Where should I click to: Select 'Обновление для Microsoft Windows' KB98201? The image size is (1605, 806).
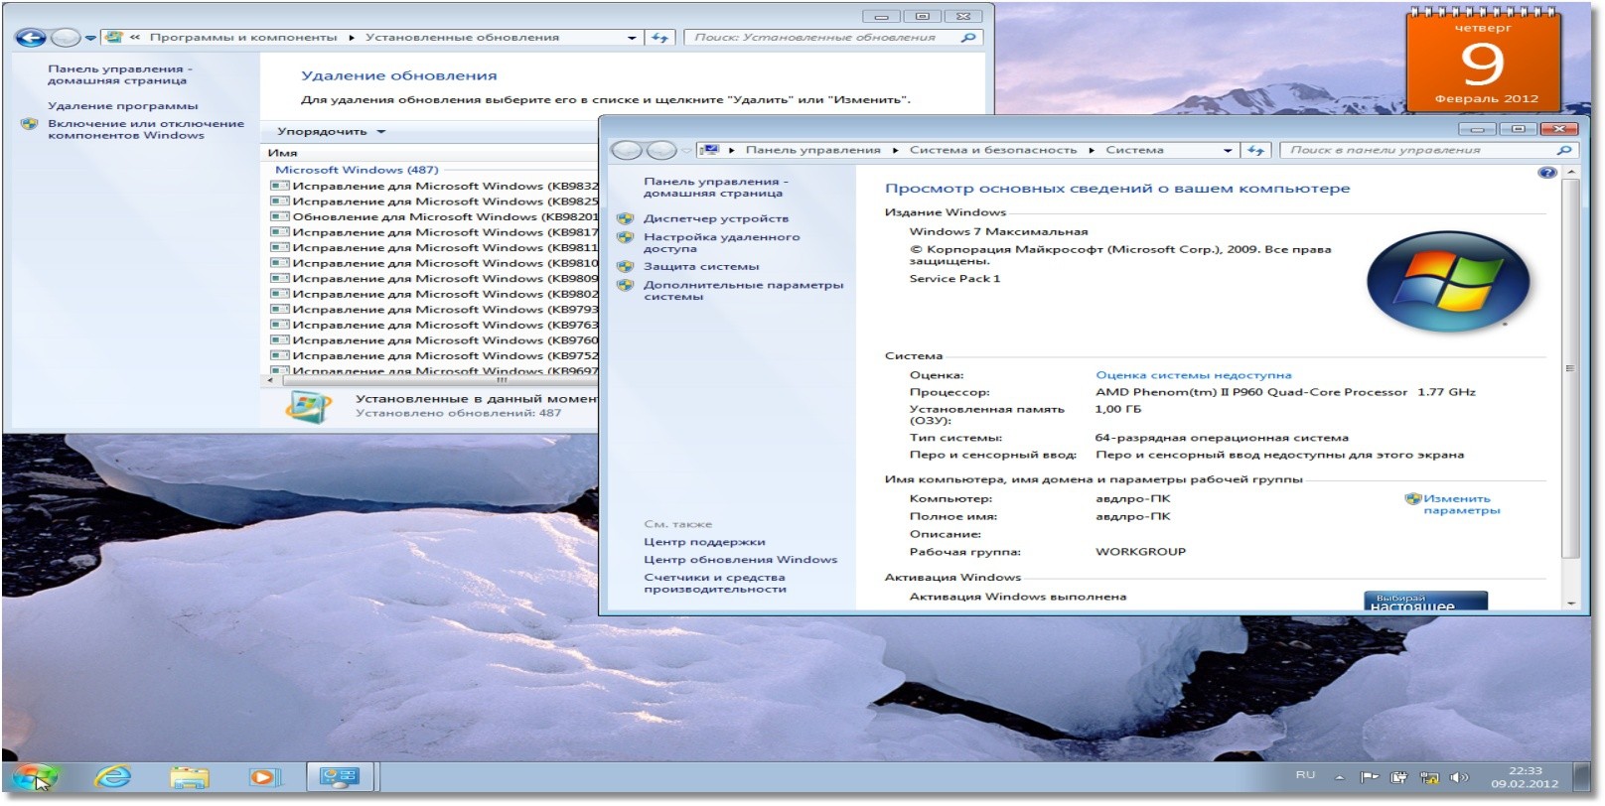pyautogui.click(x=435, y=217)
